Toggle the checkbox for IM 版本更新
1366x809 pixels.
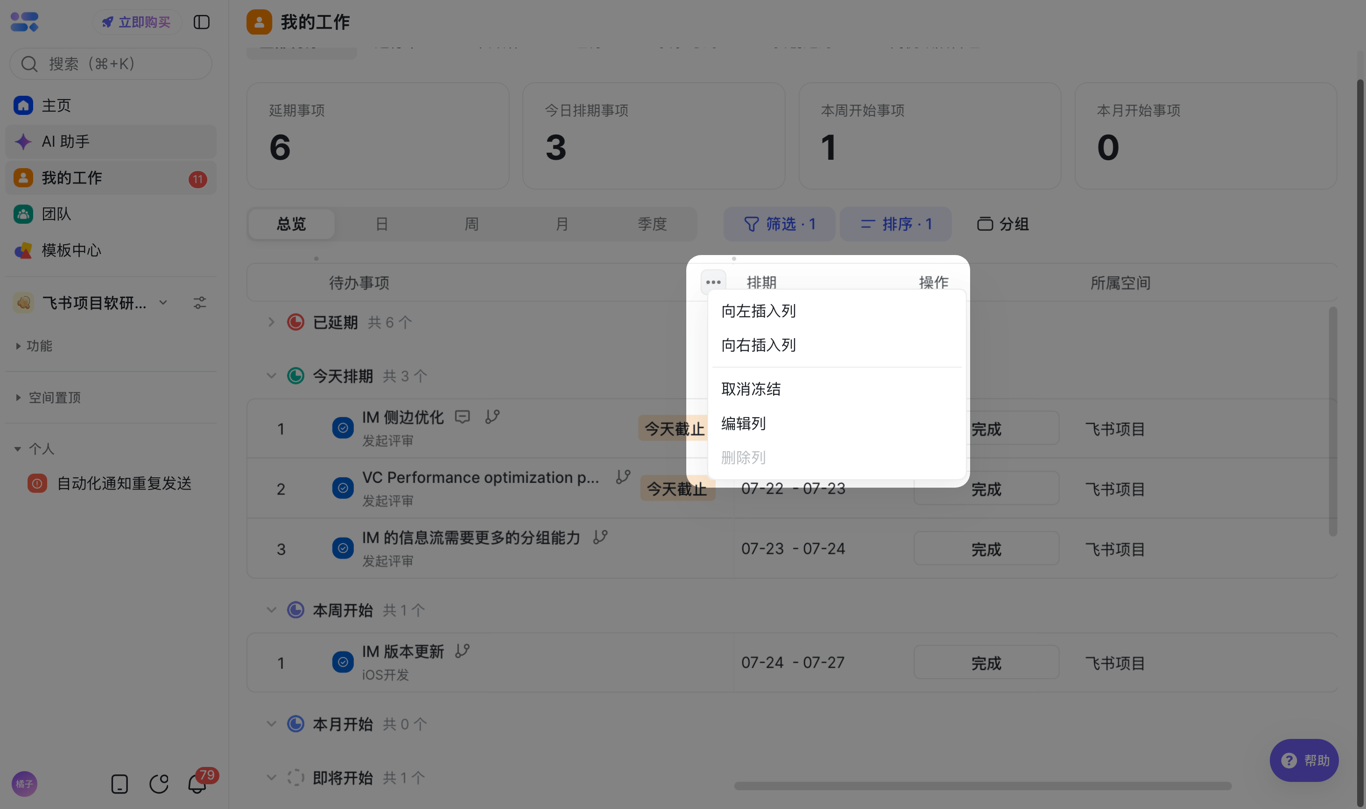(343, 662)
